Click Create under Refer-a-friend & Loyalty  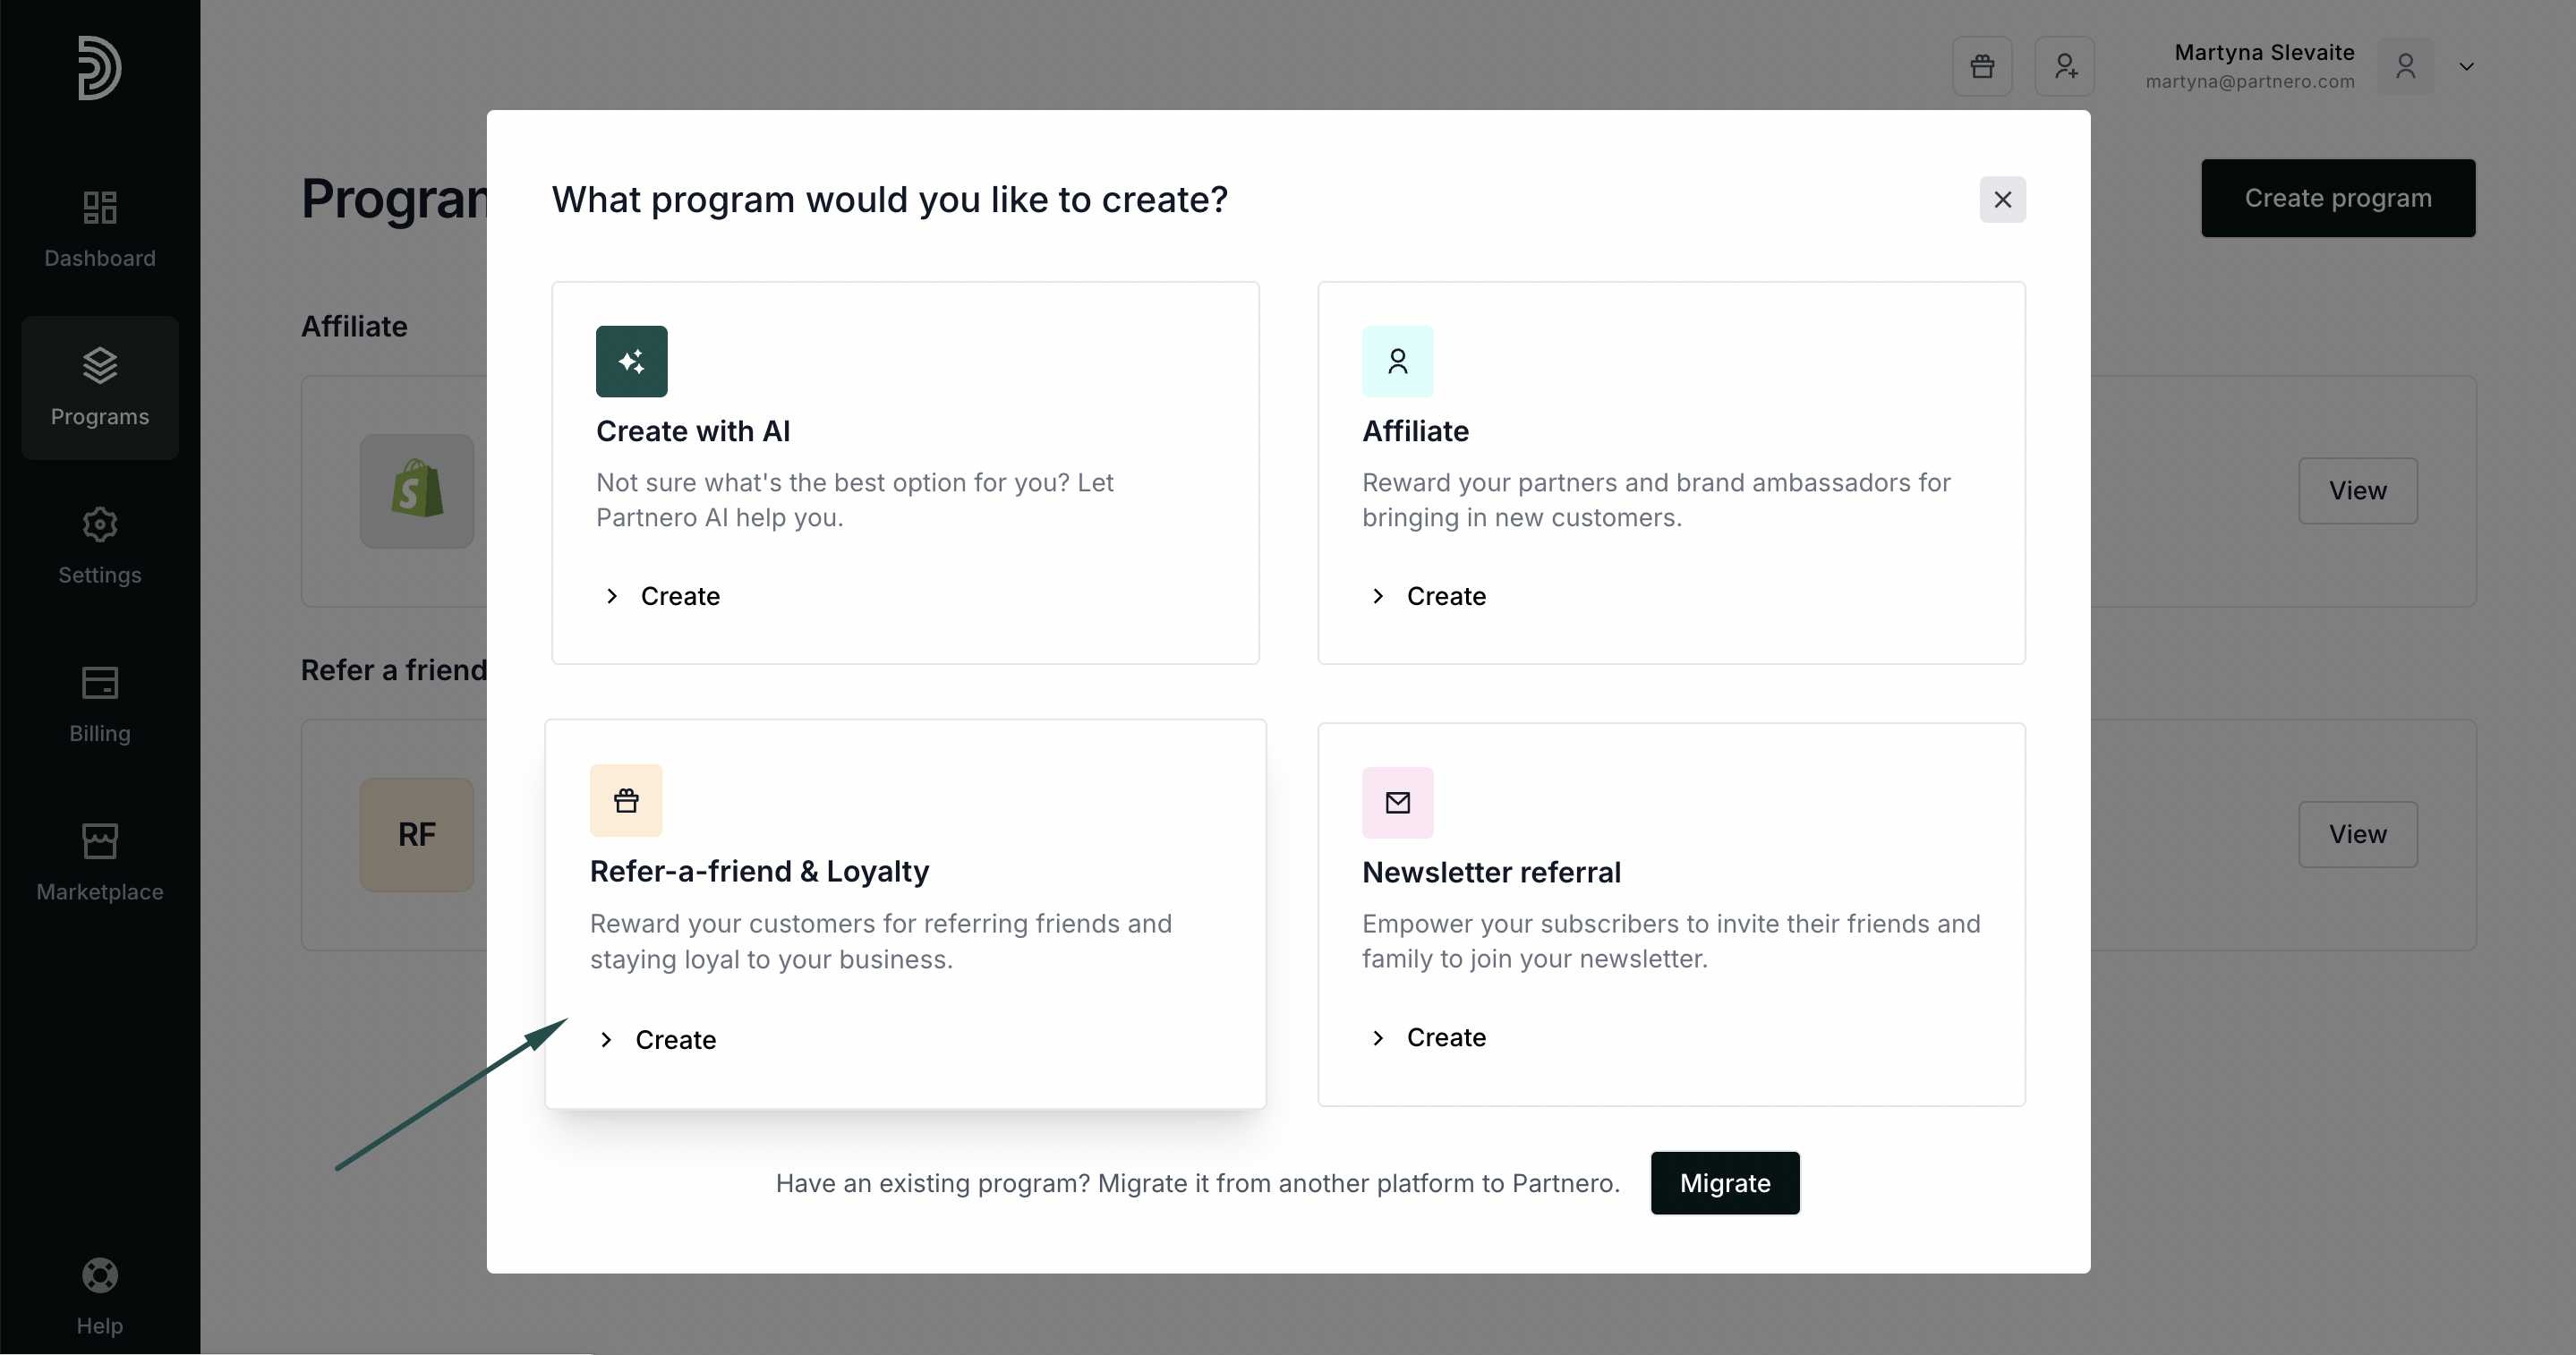[x=659, y=1040]
